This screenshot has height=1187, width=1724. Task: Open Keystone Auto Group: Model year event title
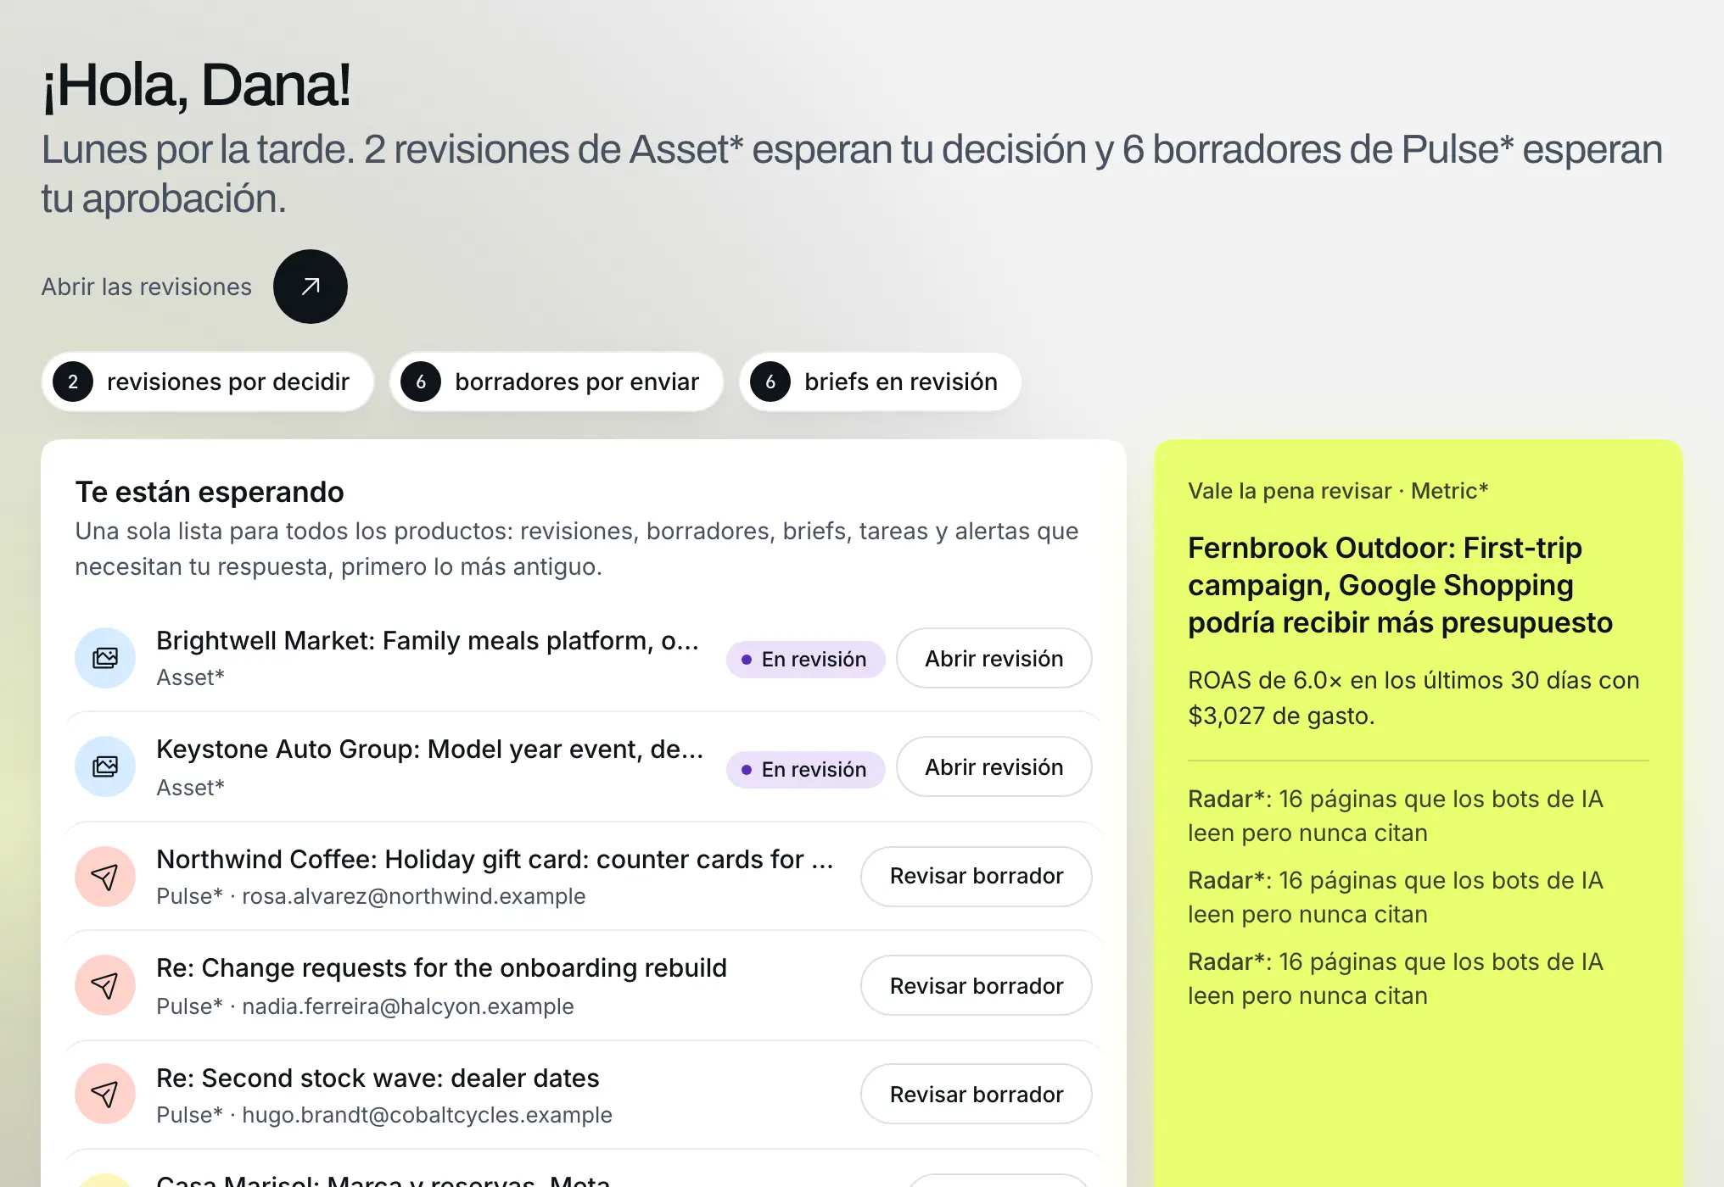pyautogui.click(x=430, y=750)
